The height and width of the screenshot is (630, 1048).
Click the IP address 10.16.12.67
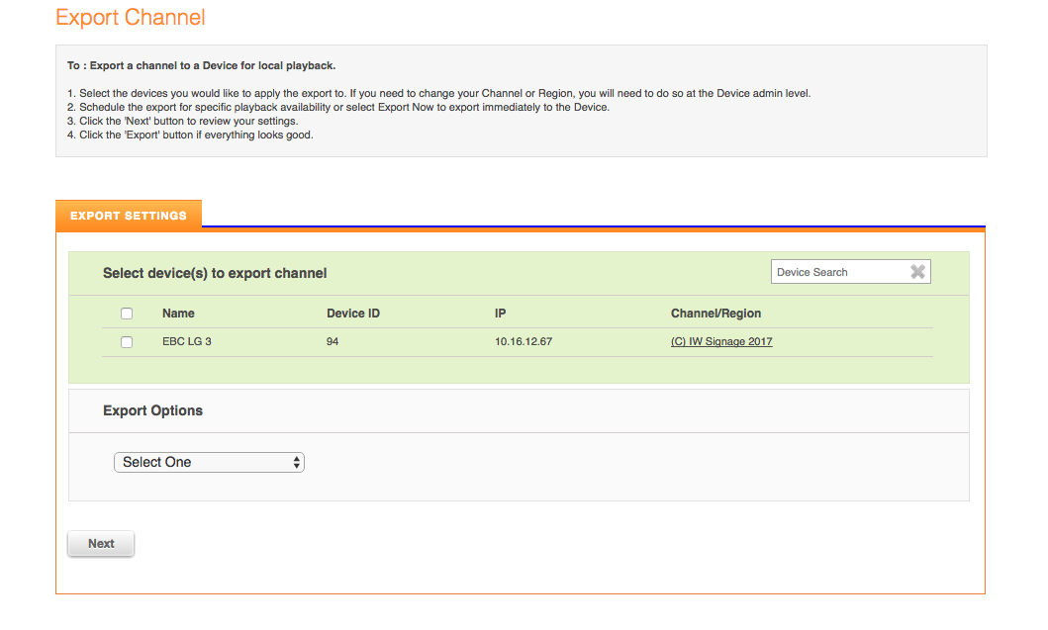pyautogui.click(x=524, y=342)
